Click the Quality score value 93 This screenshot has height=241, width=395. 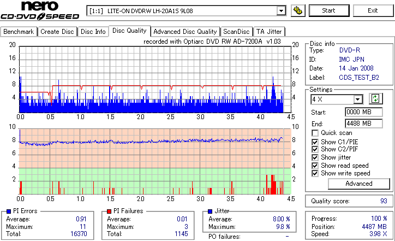tap(384, 201)
